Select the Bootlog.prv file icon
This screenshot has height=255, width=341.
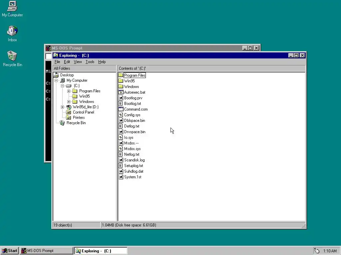click(x=121, y=98)
